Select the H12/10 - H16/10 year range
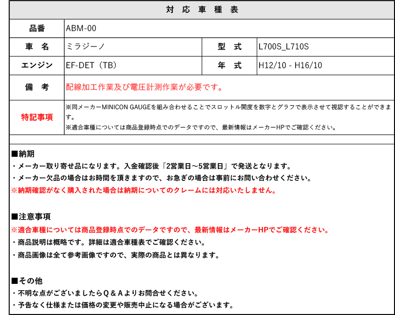 (x=290, y=65)
